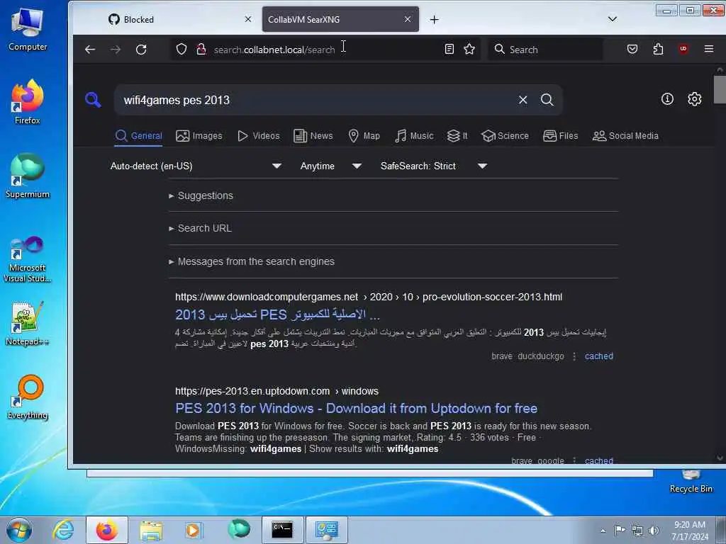Close the Blocked tab
This screenshot has width=726, height=544.
pos(248,19)
